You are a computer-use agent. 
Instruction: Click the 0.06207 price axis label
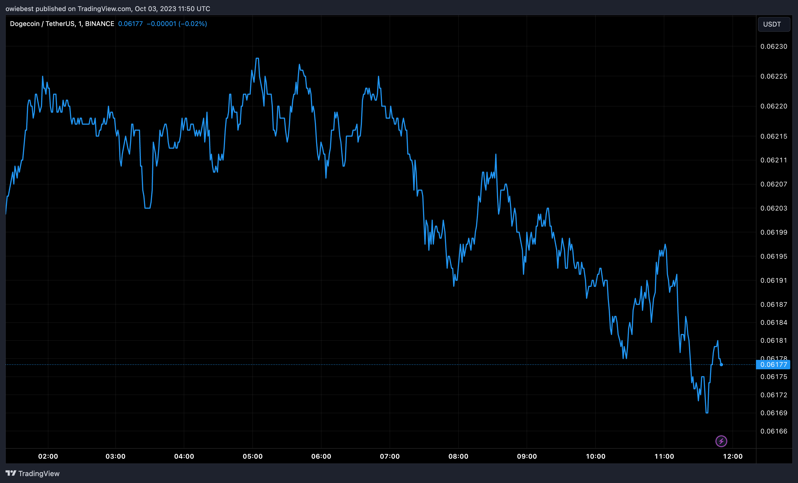point(774,184)
